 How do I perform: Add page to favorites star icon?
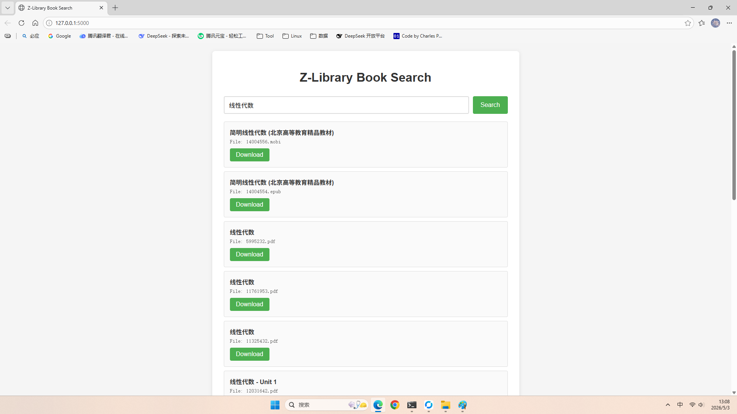[x=688, y=23]
